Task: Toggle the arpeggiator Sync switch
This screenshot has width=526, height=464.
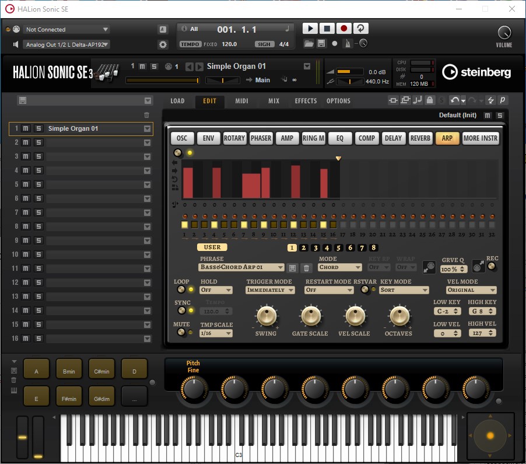Action: pos(181,311)
